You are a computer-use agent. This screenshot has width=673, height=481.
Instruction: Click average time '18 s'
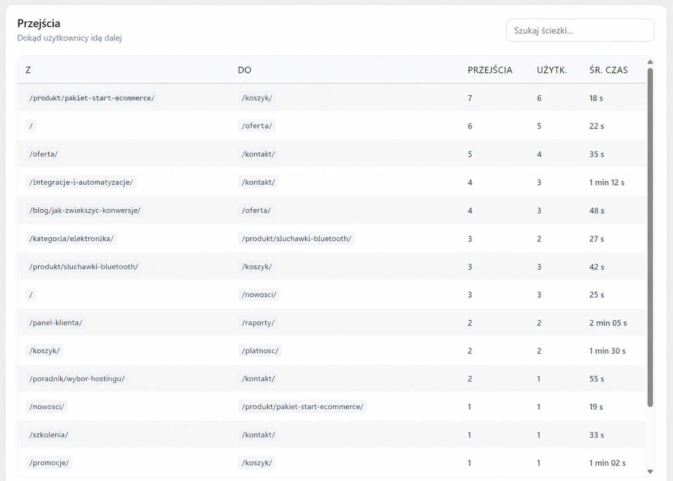click(x=596, y=98)
